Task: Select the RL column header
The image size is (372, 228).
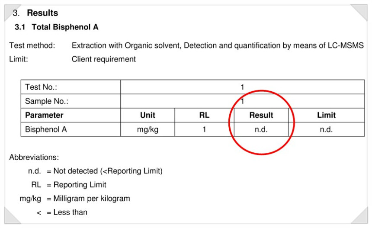Action: tap(204, 116)
